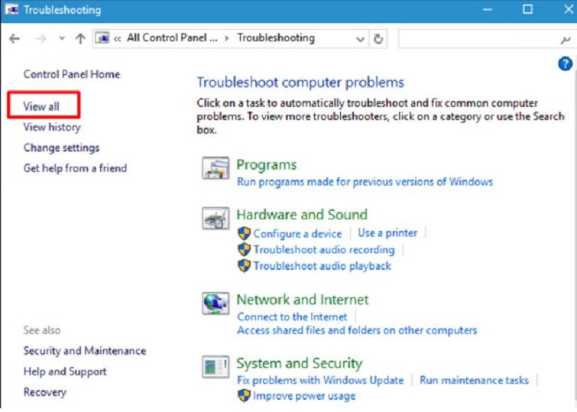Click the blue help question mark icon

pyautogui.click(x=566, y=64)
